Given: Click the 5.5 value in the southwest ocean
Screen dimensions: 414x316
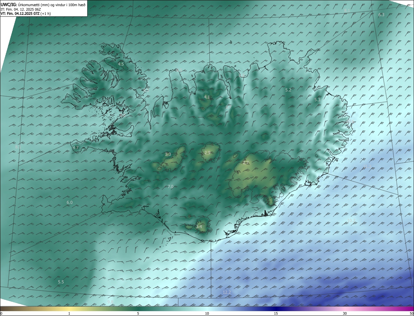Looking at the screenshot, I should tap(61, 282).
